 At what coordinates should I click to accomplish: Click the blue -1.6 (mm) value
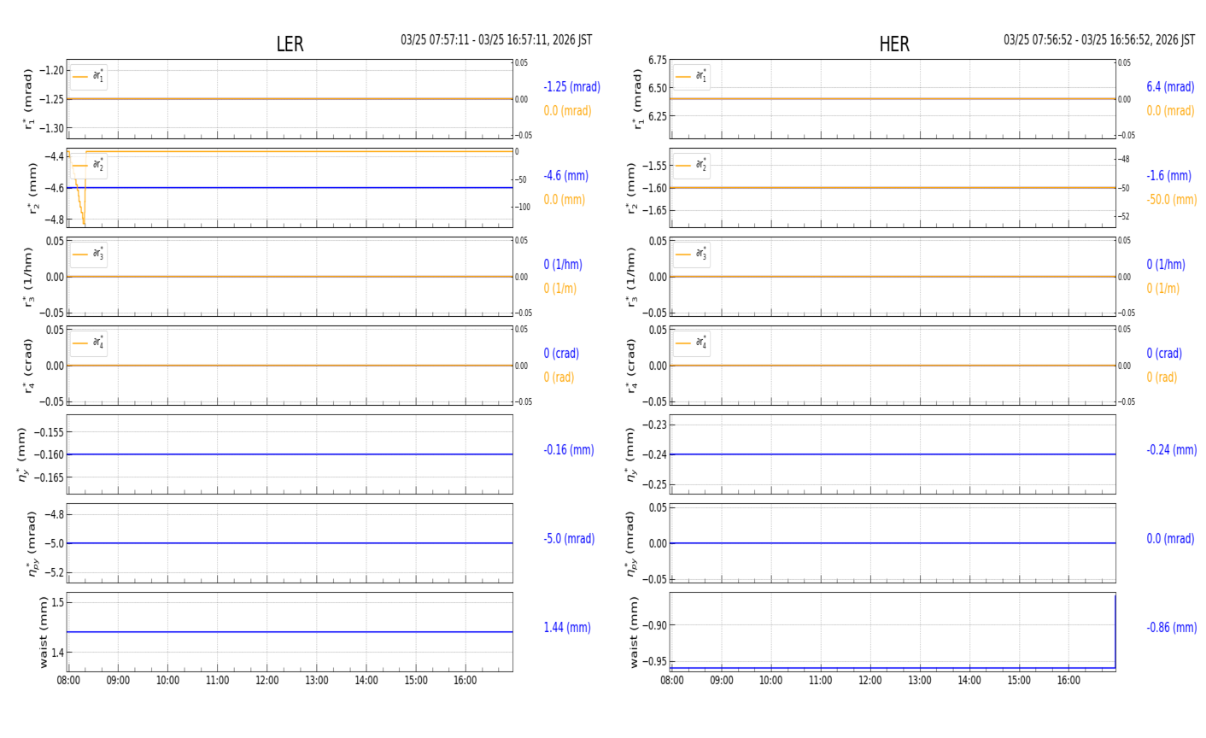1169,176
